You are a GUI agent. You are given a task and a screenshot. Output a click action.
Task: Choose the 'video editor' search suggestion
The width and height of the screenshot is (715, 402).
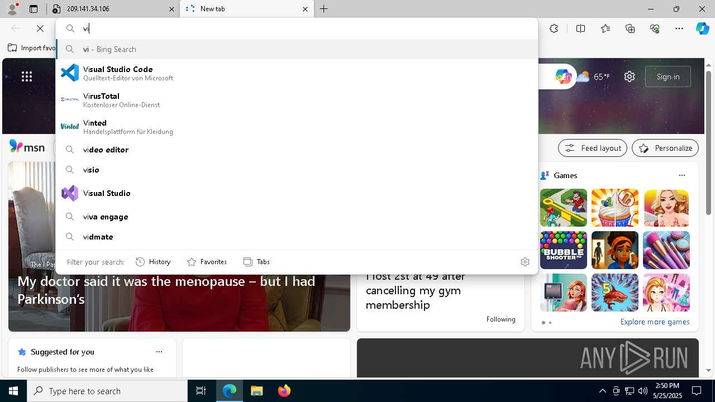[x=297, y=150]
